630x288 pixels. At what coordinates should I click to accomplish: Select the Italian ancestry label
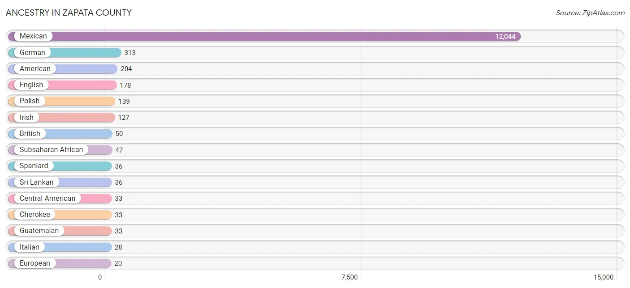pyautogui.click(x=30, y=247)
